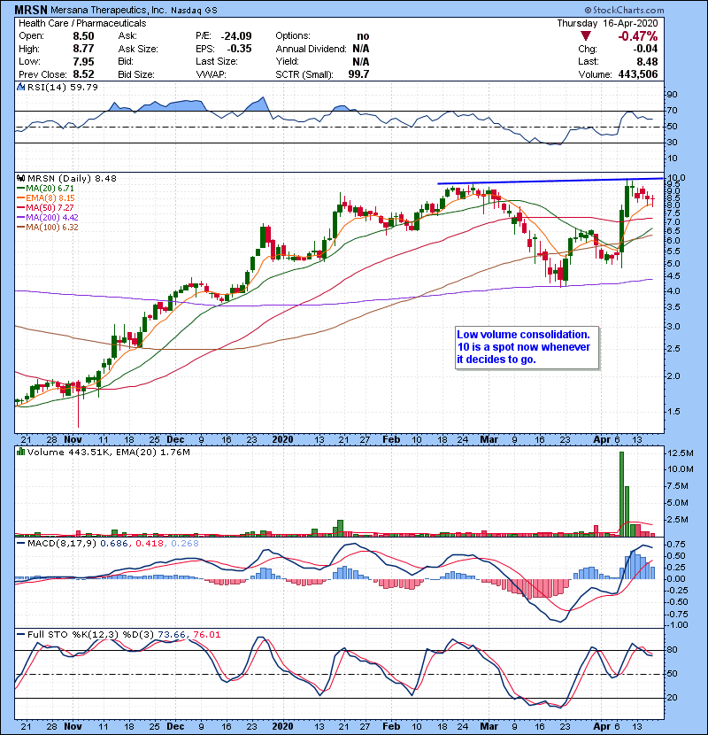
Task: Click the Chg value -0.04
Action: click(x=645, y=49)
